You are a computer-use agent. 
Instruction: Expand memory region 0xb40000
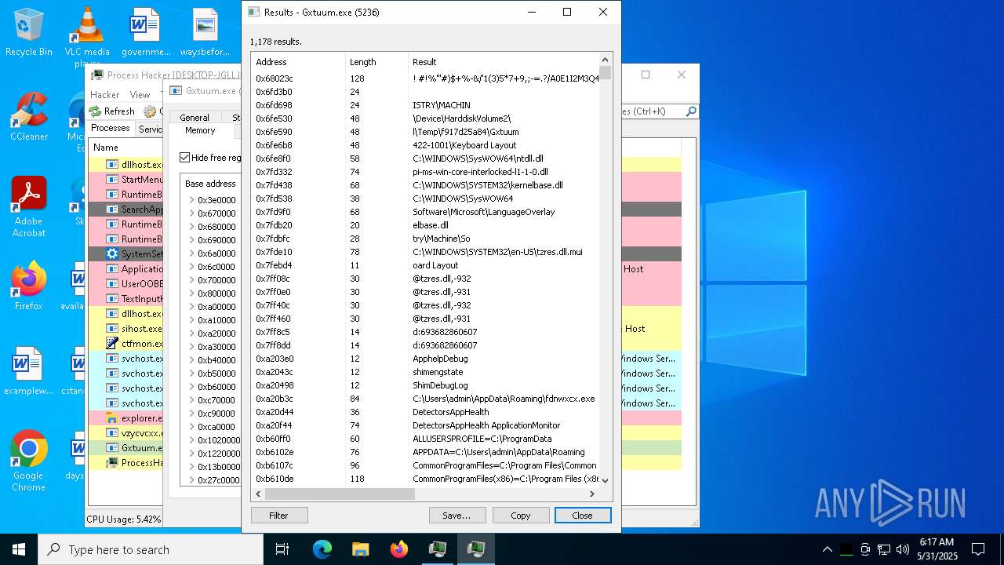click(191, 360)
